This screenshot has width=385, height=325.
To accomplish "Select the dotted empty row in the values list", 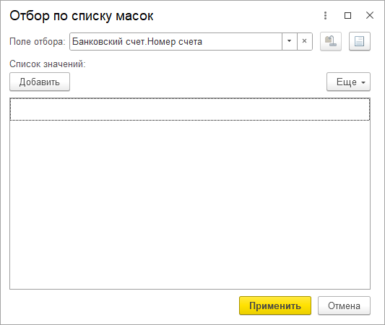I will point(190,109).
